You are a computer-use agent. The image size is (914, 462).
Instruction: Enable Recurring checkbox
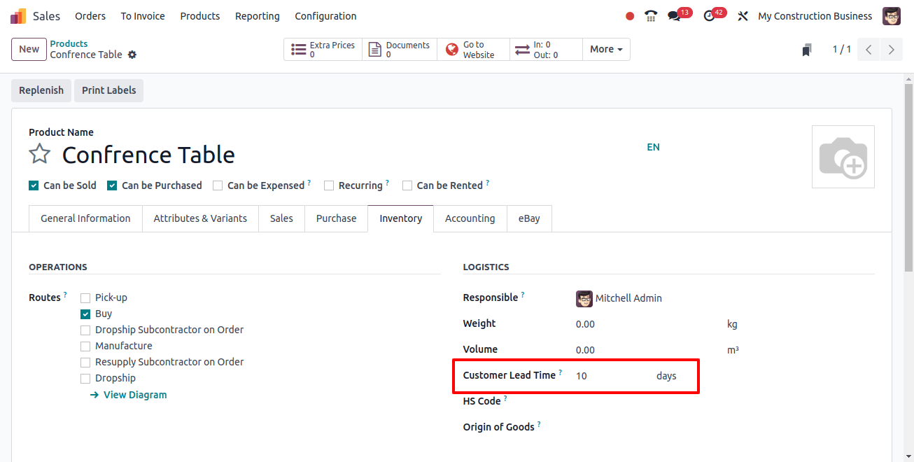tap(329, 185)
